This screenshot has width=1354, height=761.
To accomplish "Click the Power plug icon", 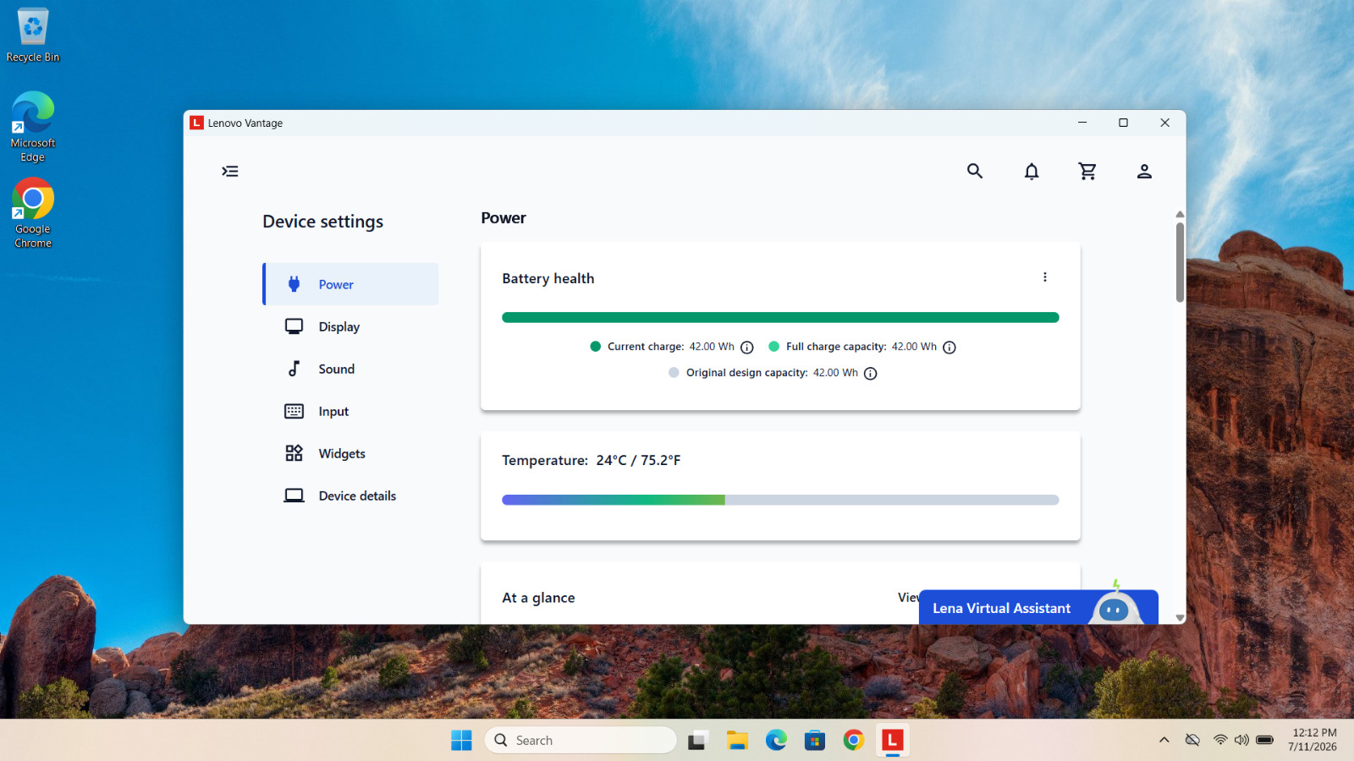I will click(x=294, y=284).
